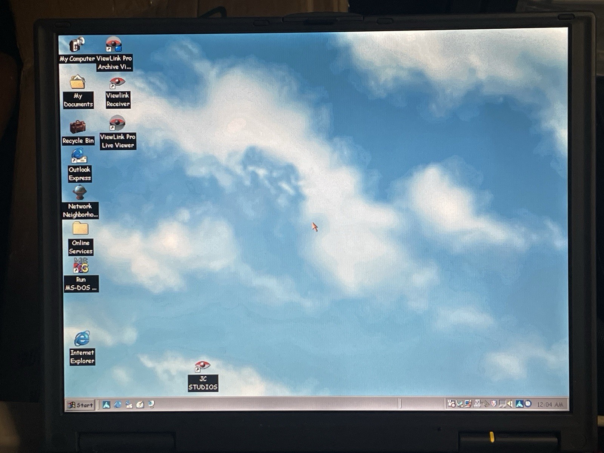The image size is (604, 453).
Task: Select the My Documents folder icon
Action: [x=77, y=82]
